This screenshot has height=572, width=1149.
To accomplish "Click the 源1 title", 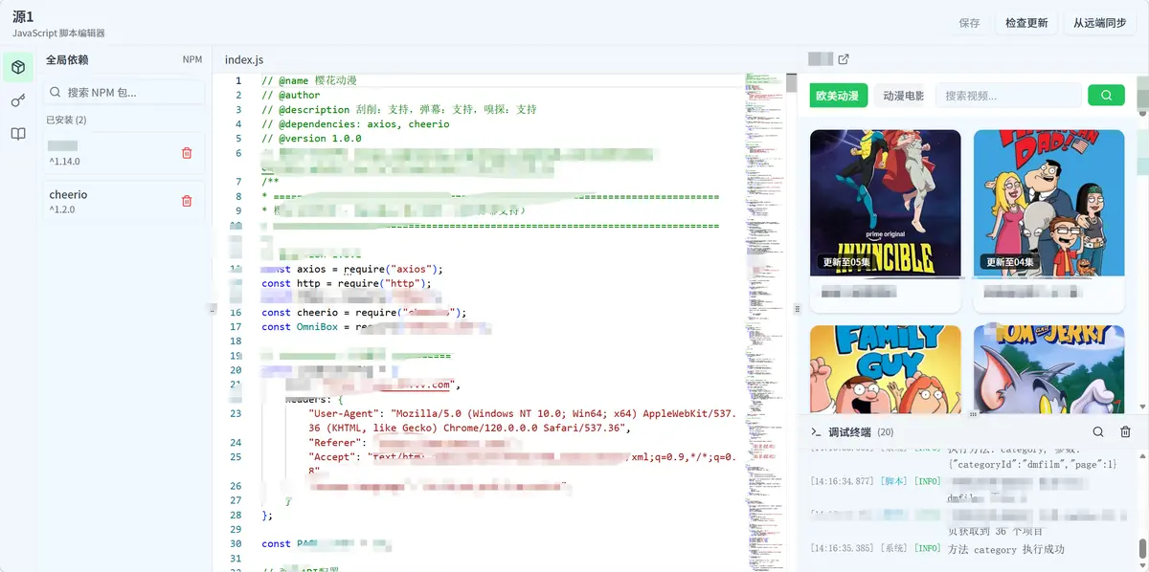I will coord(23,16).
